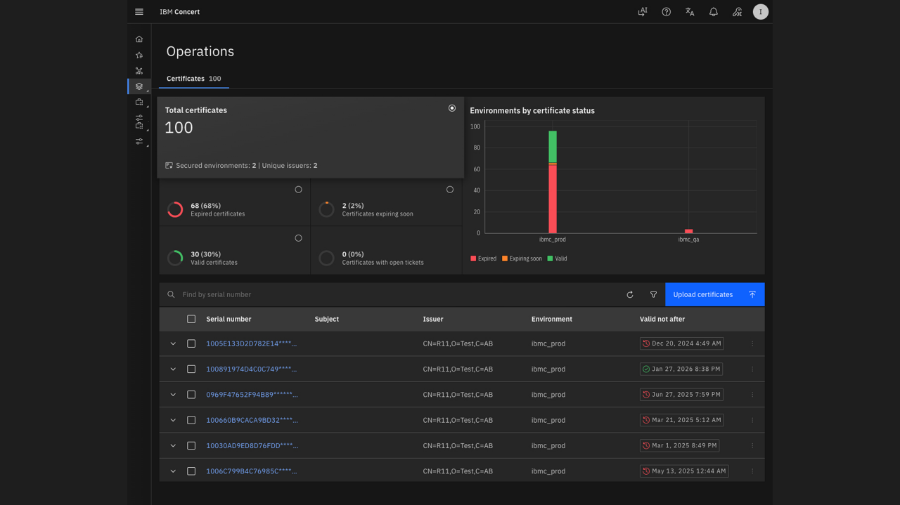Screen dimensions: 900x505
Task: Check the 1005E133D2D782E14 row checkbox
Action: pos(191,343)
